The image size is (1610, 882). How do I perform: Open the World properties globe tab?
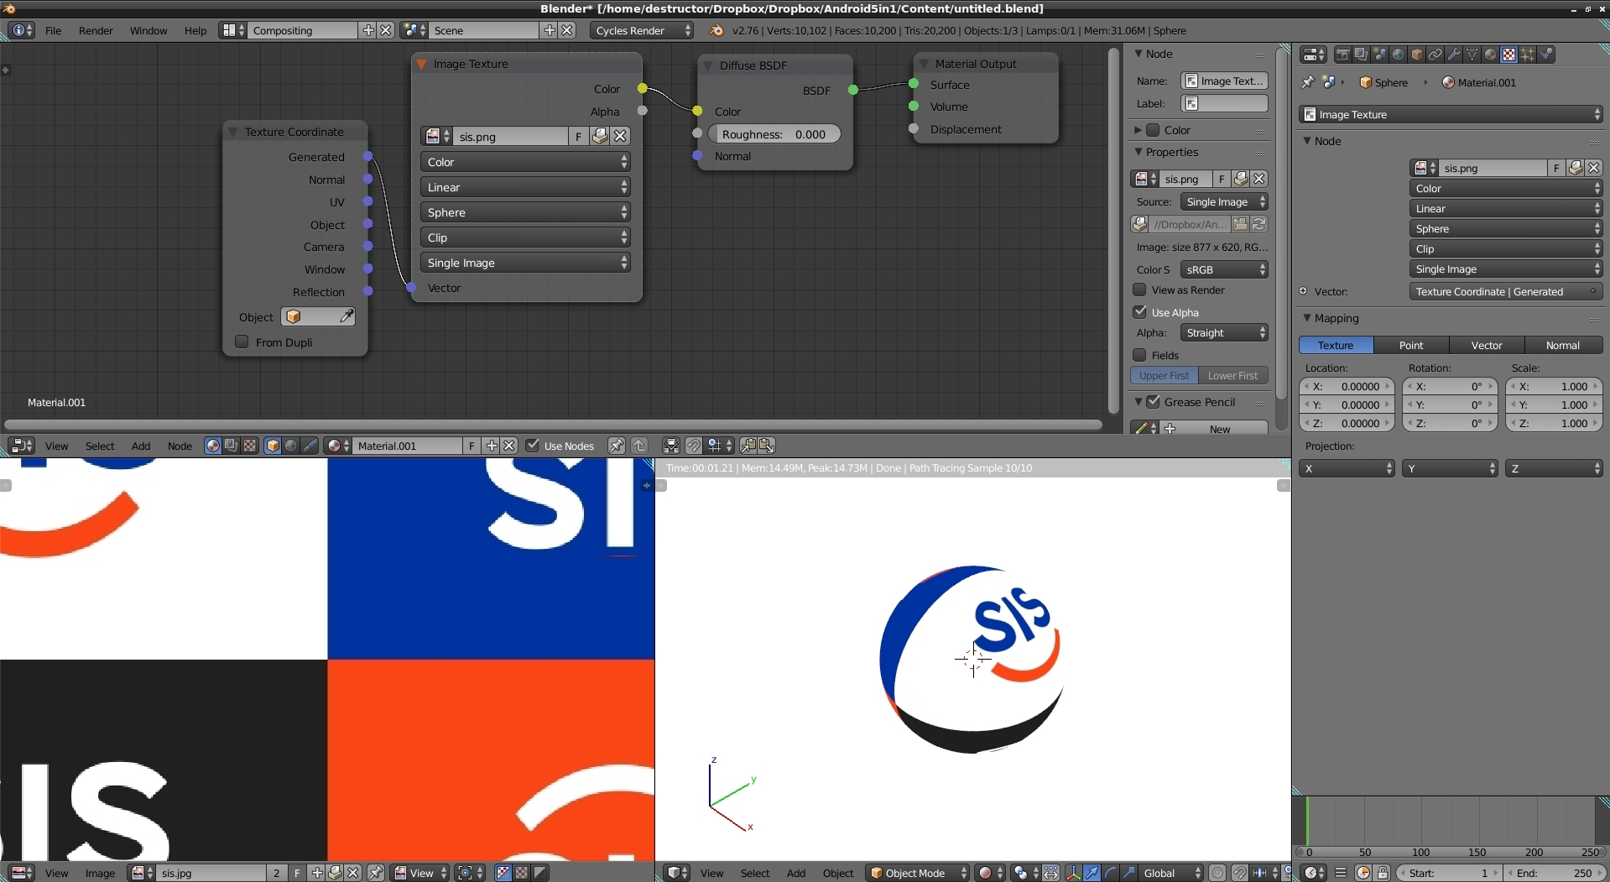[1398, 55]
